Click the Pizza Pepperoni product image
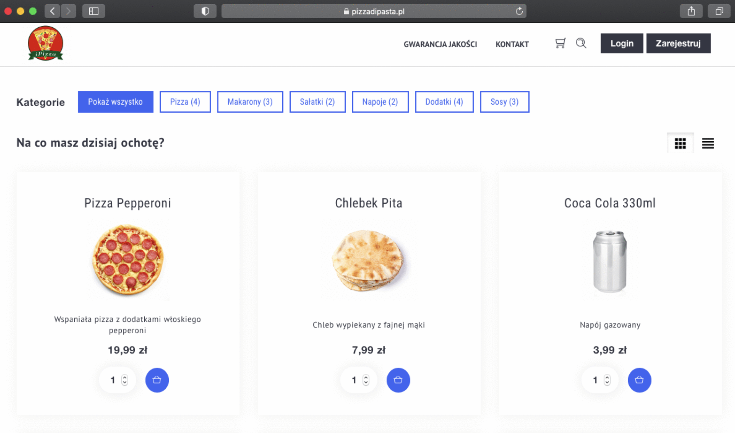Viewport: 735px width, 433px height. point(128,260)
